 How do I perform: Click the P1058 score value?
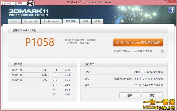click(x=40, y=42)
